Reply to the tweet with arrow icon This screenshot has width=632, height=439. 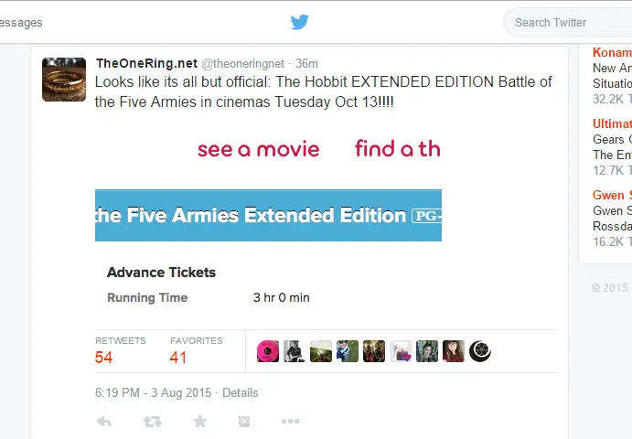click(x=104, y=422)
